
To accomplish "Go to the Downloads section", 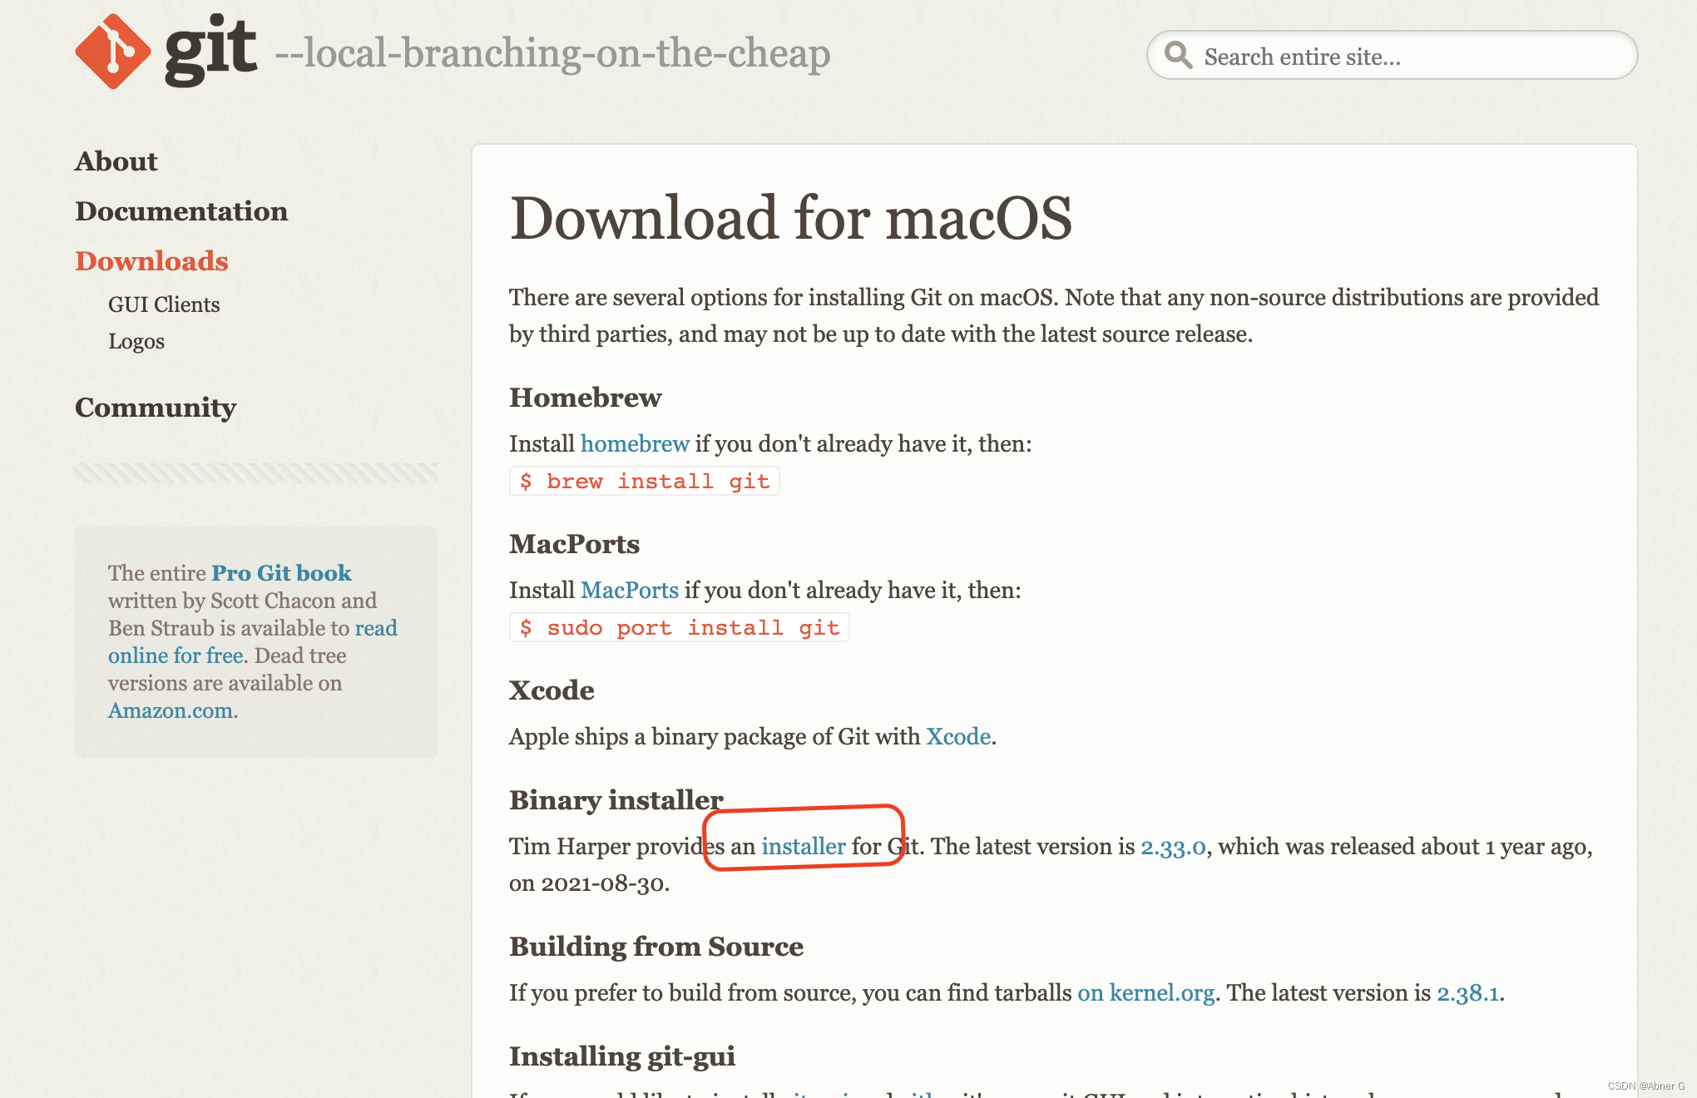I will [151, 261].
